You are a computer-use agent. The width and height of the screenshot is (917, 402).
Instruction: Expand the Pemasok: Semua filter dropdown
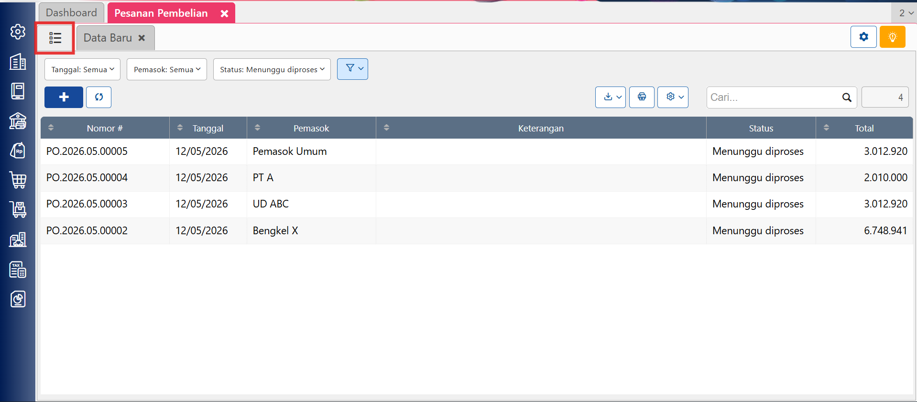coord(167,69)
